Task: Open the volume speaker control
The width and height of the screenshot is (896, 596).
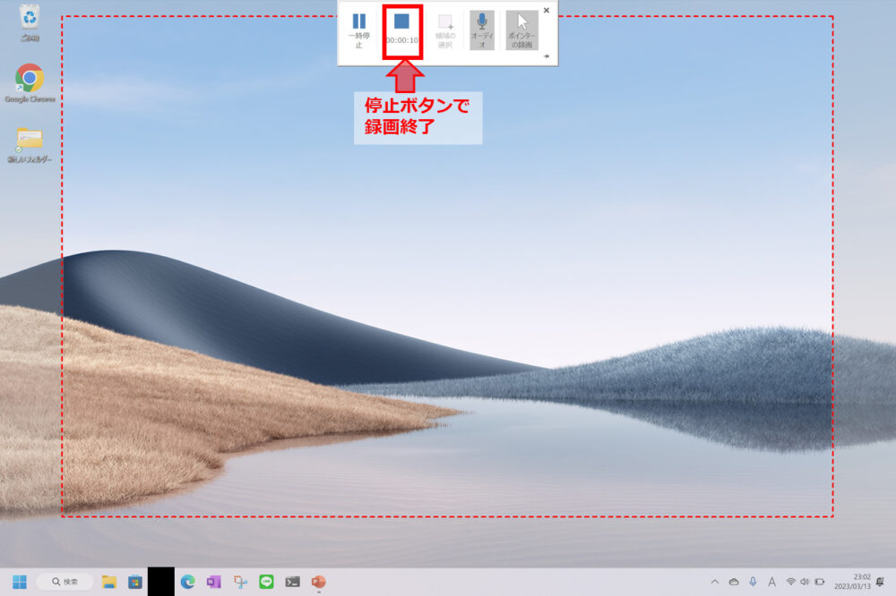Action: point(805,582)
